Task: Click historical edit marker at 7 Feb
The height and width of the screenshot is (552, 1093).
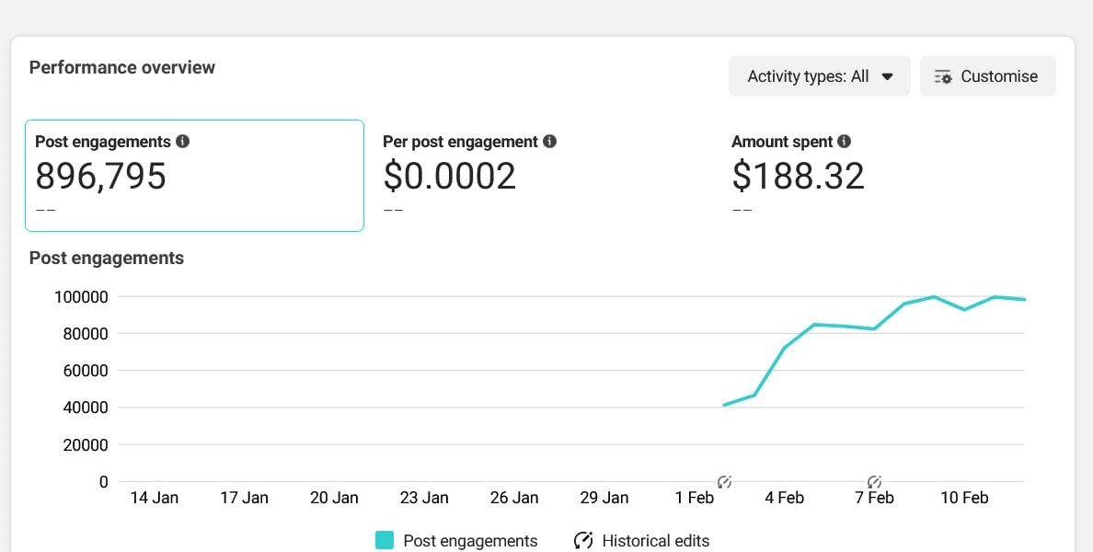Action: coord(875,481)
